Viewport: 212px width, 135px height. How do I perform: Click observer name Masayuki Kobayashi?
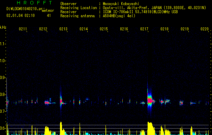(121, 4)
